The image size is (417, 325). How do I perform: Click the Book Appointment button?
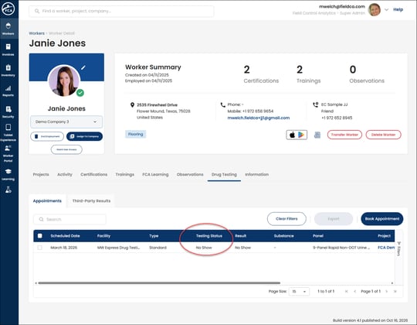point(382,219)
